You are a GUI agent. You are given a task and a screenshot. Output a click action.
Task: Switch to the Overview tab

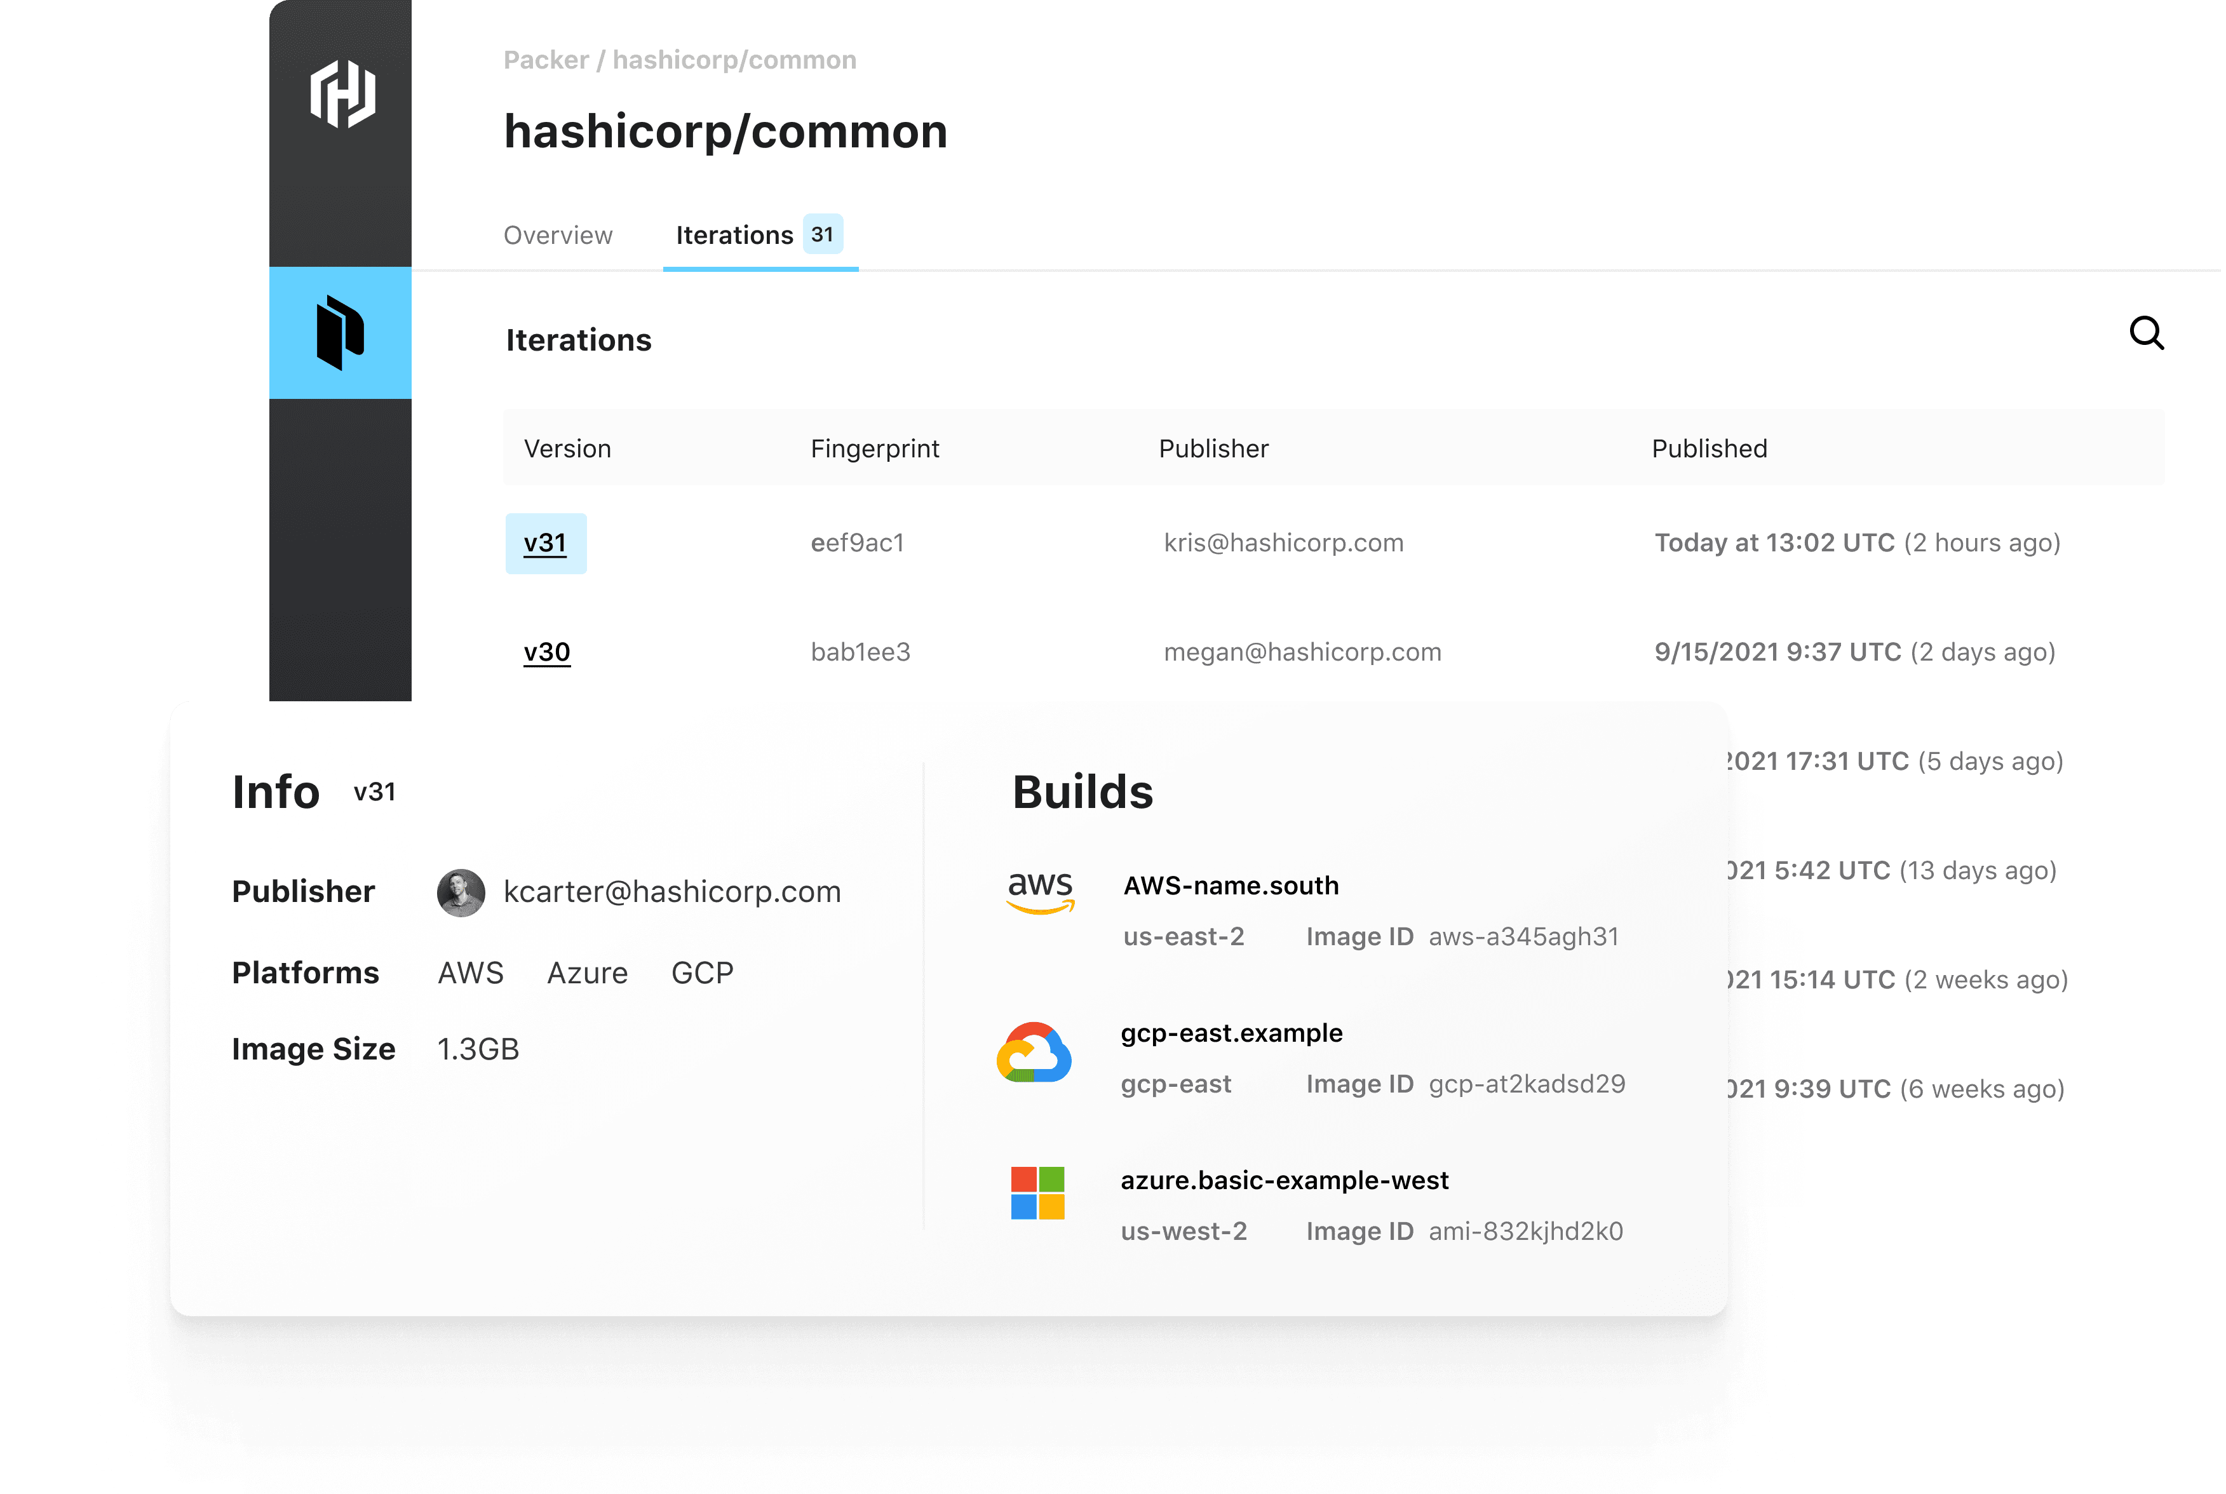point(558,235)
